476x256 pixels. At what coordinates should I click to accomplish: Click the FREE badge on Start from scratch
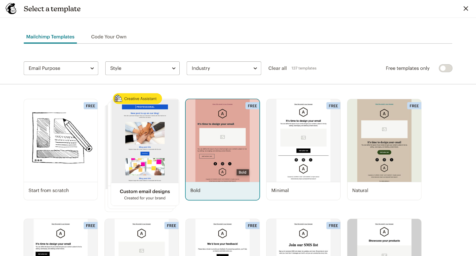point(90,106)
